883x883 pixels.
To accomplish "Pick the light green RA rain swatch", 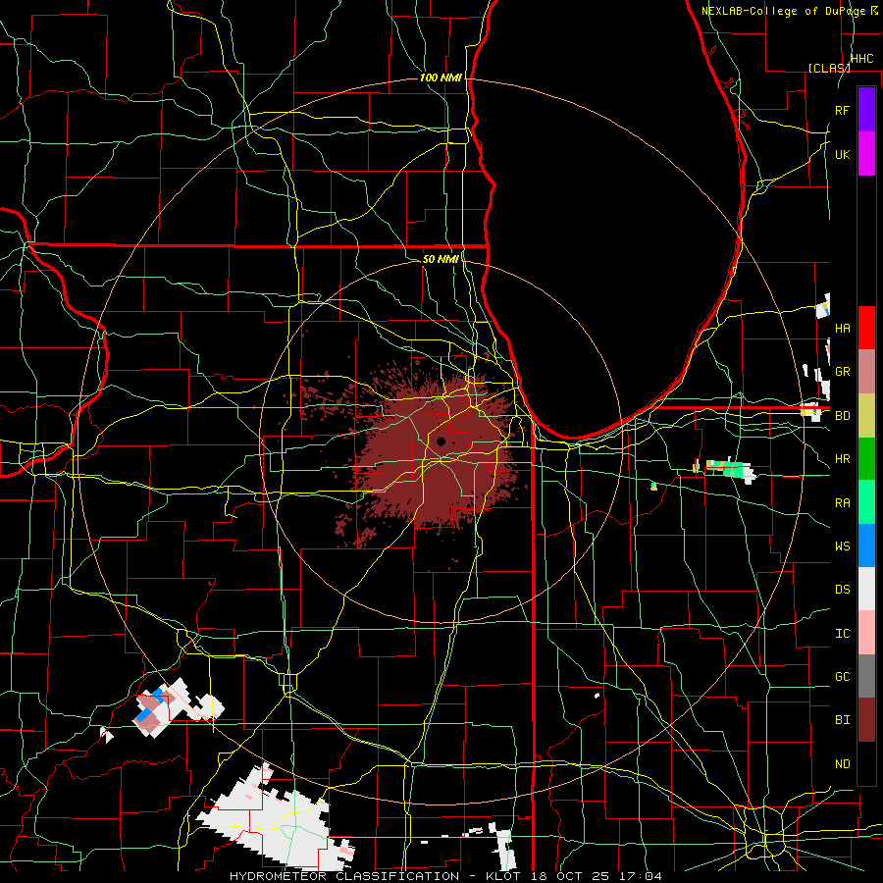I will pos(866,502).
